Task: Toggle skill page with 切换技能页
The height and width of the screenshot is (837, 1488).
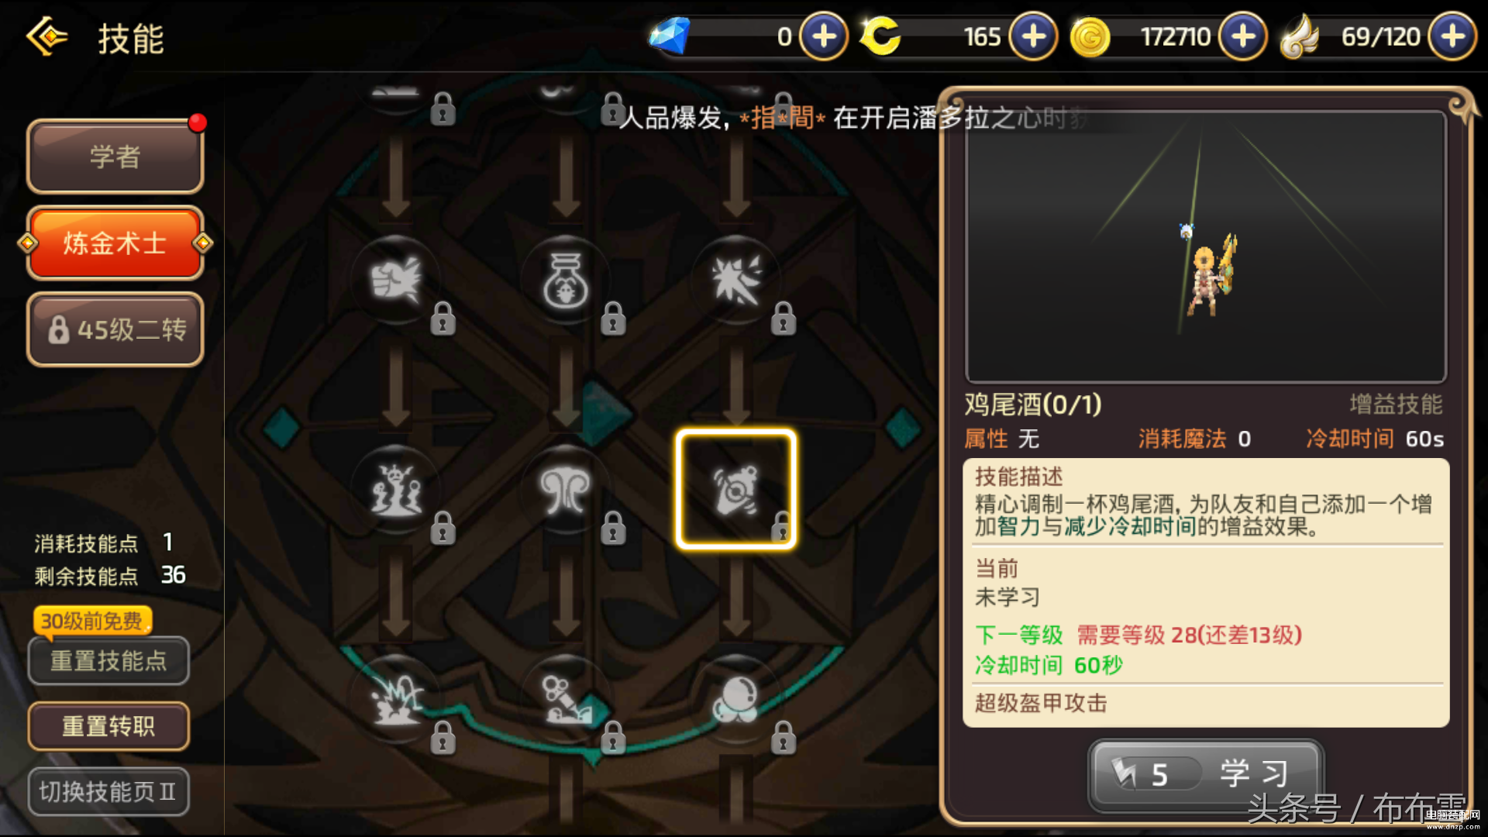Action: tap(108, 791)
